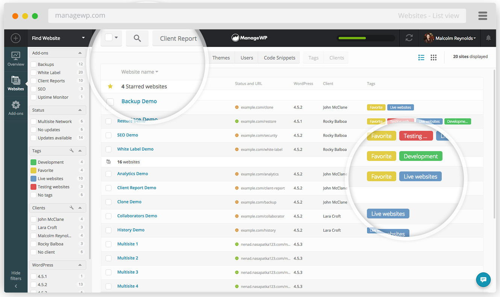The image size is (500, 297).
Task: Open the Code Snippets tab
Action: [279, 58]
